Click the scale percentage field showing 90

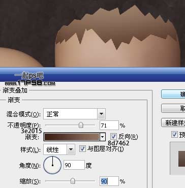point(109,181)
